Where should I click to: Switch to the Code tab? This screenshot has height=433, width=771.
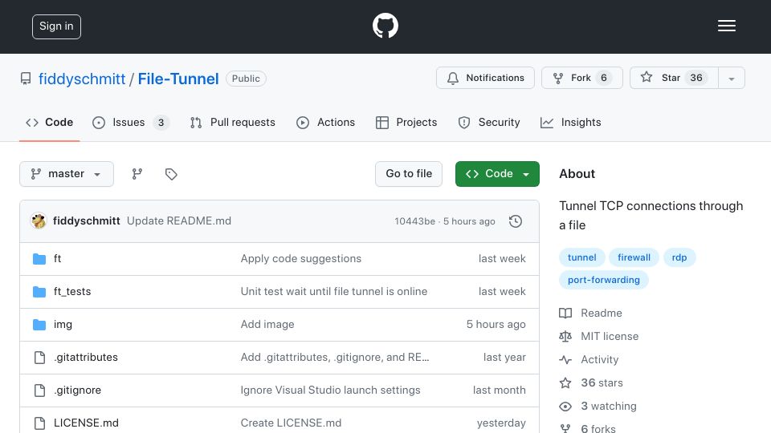point(50,122)
